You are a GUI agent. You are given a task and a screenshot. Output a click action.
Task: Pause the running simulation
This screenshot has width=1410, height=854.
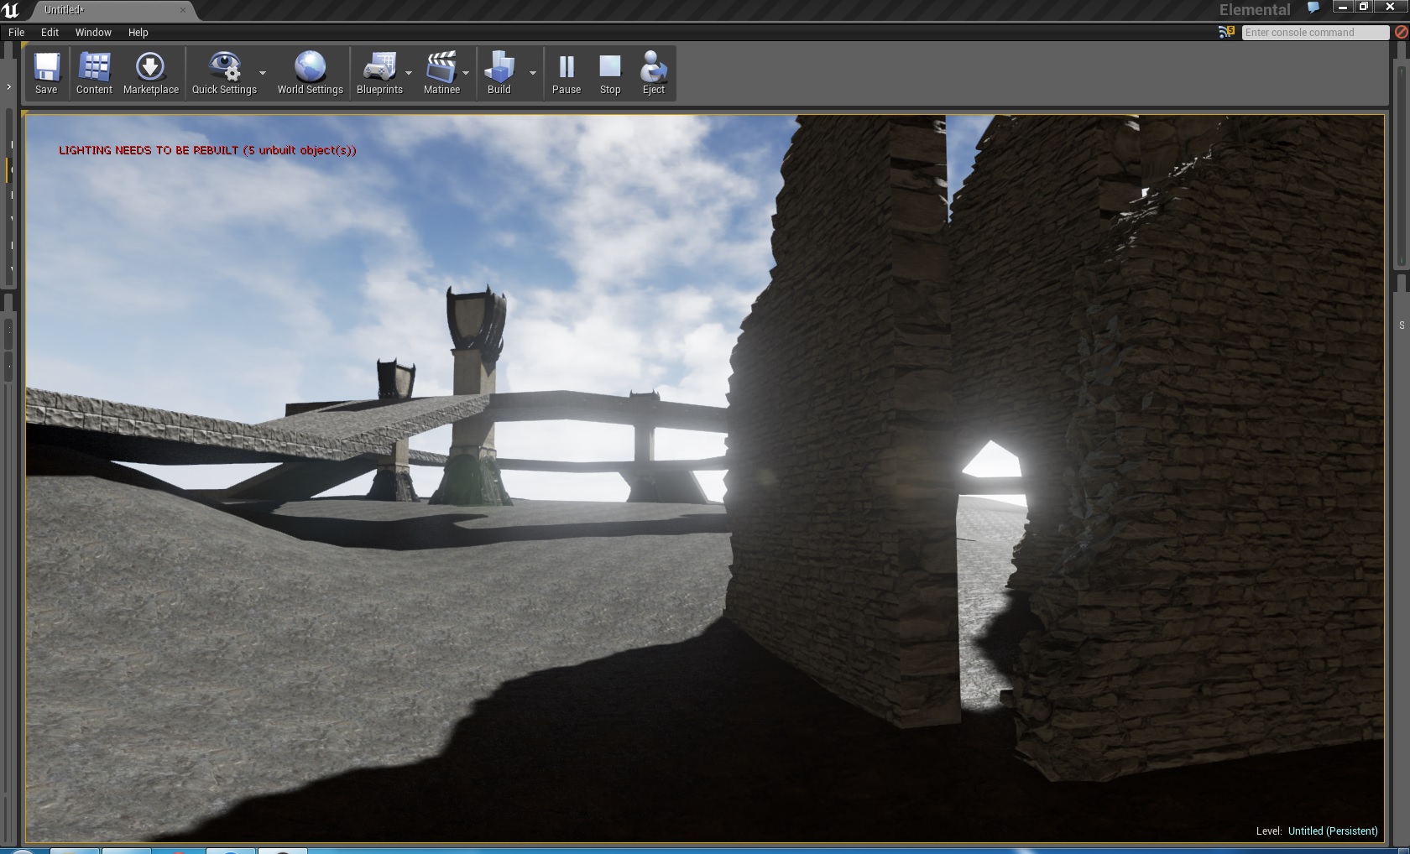coord(567,74)
